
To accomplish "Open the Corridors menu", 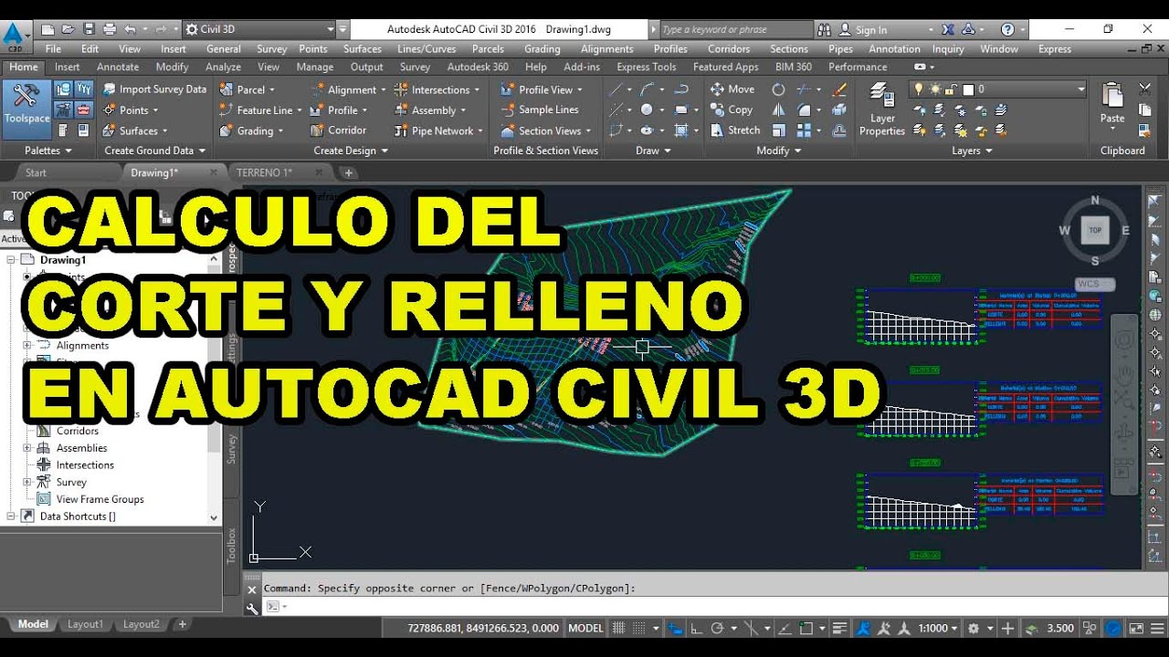I will (x=729, y=49).
